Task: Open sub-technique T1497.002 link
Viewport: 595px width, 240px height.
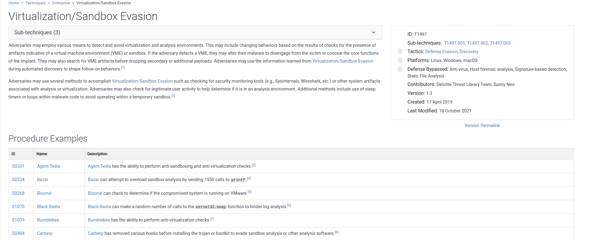Action: coord(477,43)
